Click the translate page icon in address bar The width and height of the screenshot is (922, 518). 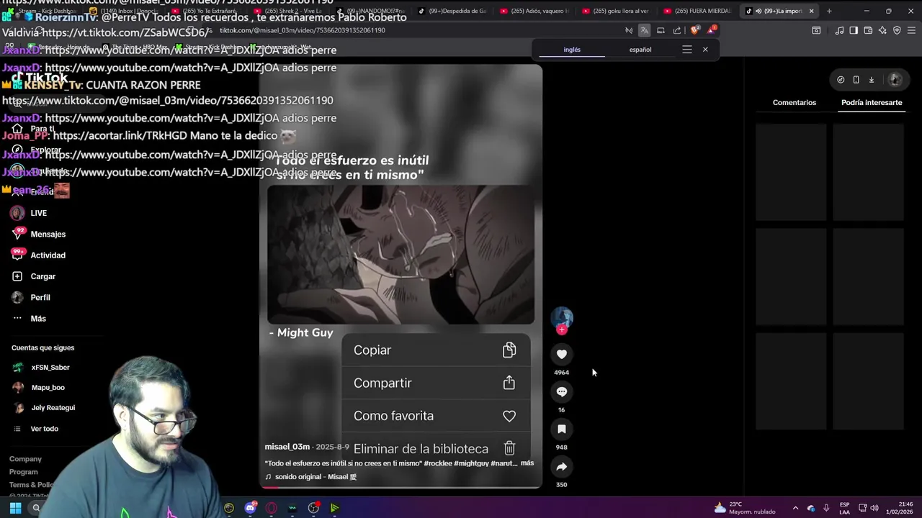pyautogui.click(x=645, y=30)
